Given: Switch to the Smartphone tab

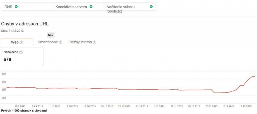Looking at the screenshot, I should click(50, 42).
